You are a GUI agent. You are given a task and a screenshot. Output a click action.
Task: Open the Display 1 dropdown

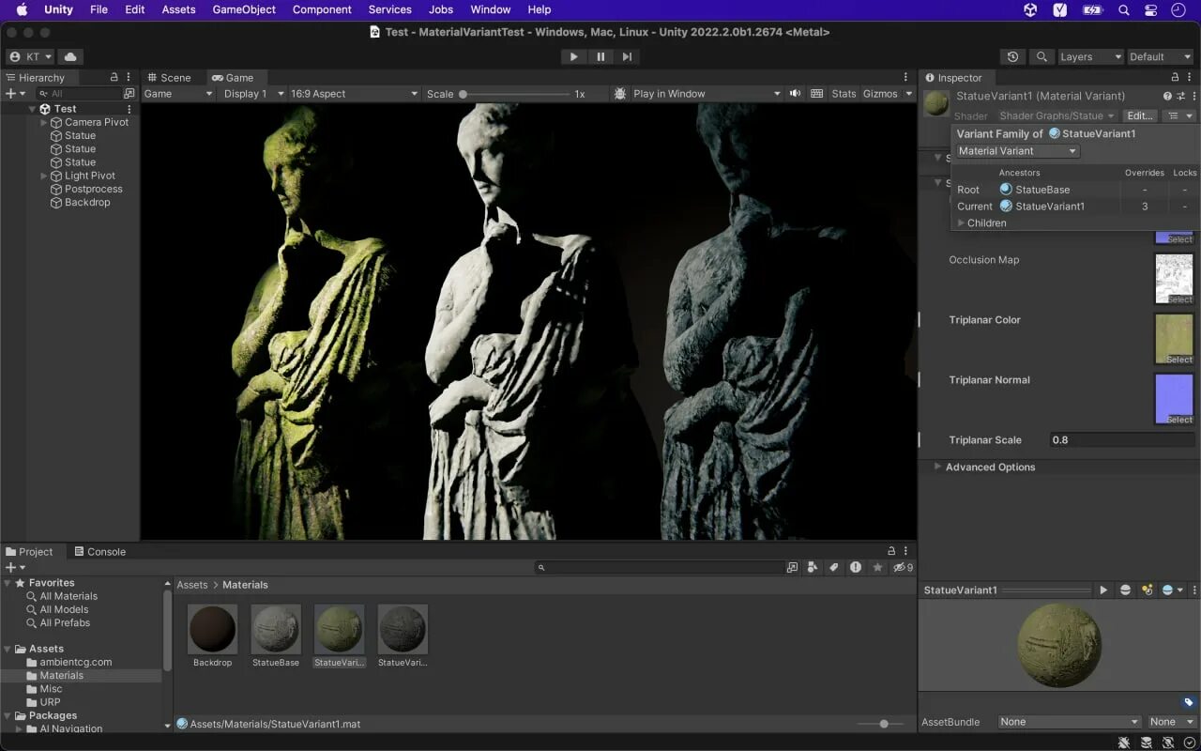coord(251,94)
